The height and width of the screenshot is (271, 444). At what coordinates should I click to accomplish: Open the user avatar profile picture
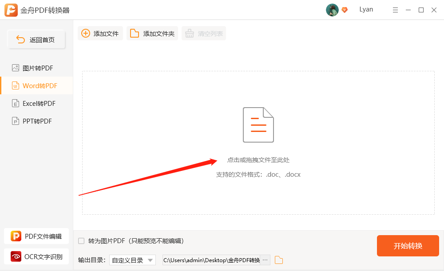pyautogui.click(x=332, y=10)
